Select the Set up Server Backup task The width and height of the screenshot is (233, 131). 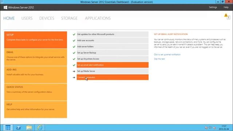tap(112, 53)
